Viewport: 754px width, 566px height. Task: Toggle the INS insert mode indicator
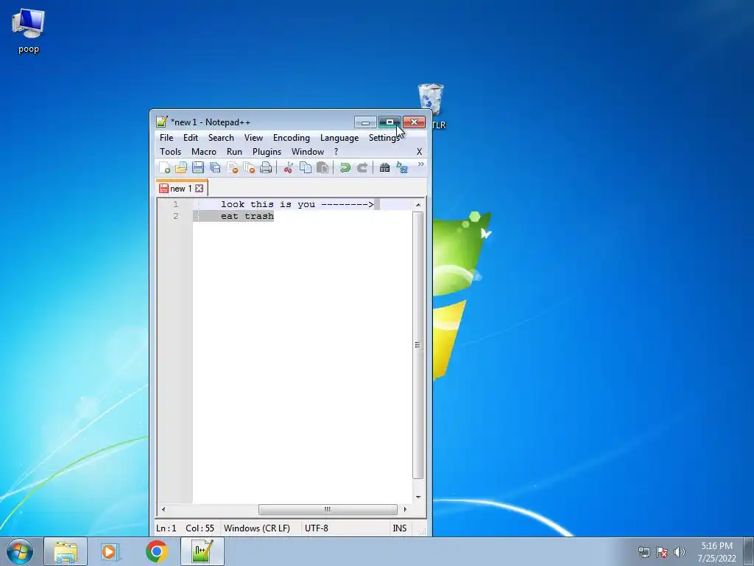(x=400, y=528)
